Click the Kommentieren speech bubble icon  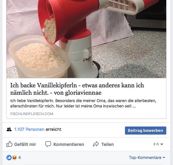point(48,144)
